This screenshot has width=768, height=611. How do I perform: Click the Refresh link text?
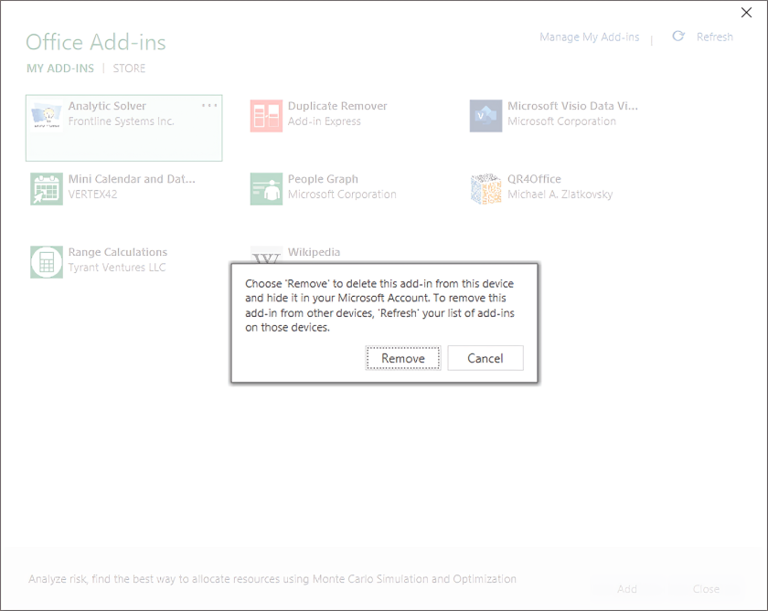tap(715, 37)
